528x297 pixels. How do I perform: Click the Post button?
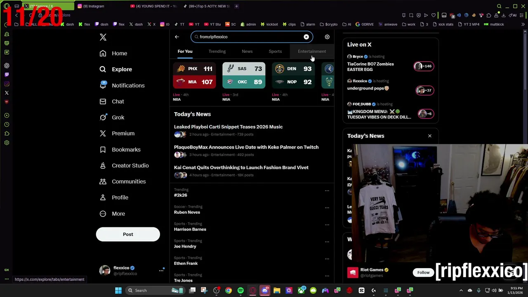[128, 234]
